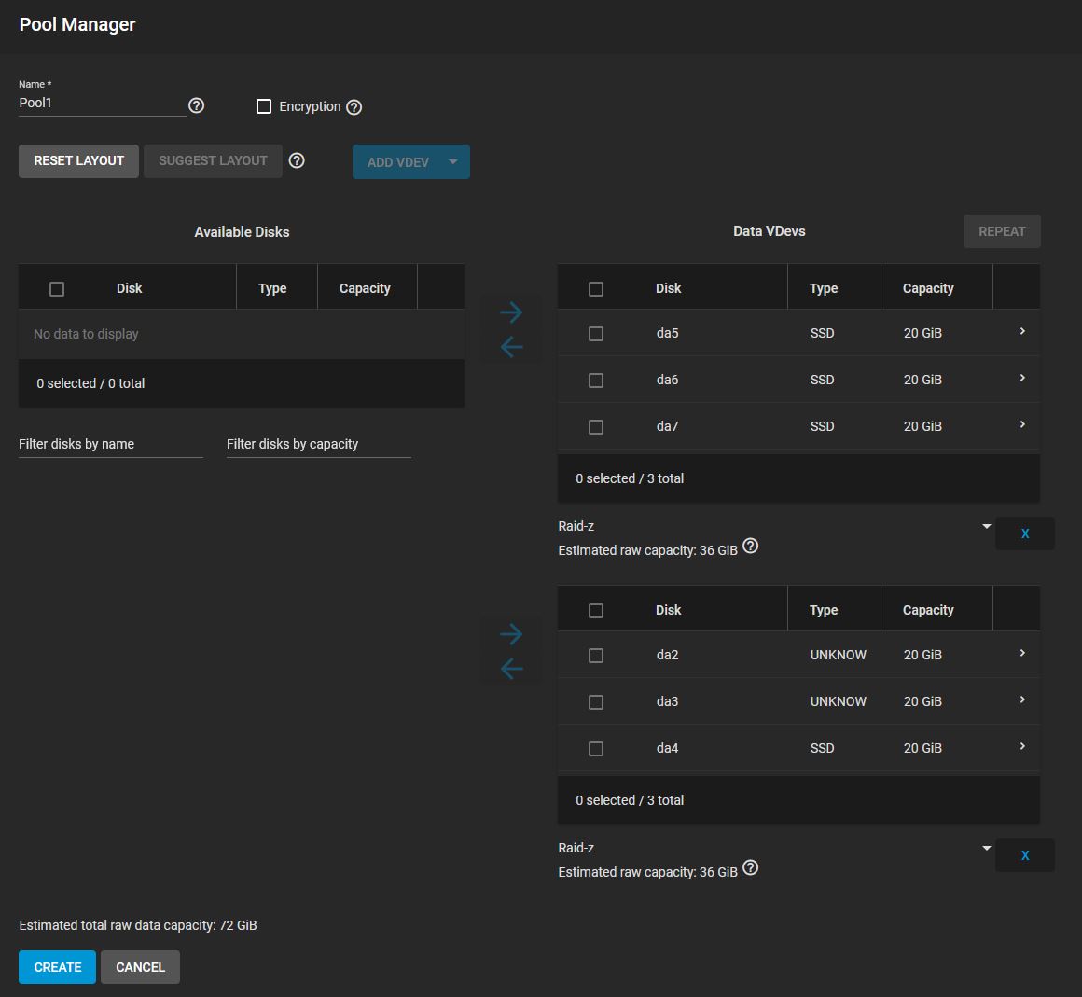Sort Data VDevs by Capacity column header
Viewport: 1082px width, 997px height.
pyautogui.click(x=927, y=288)
